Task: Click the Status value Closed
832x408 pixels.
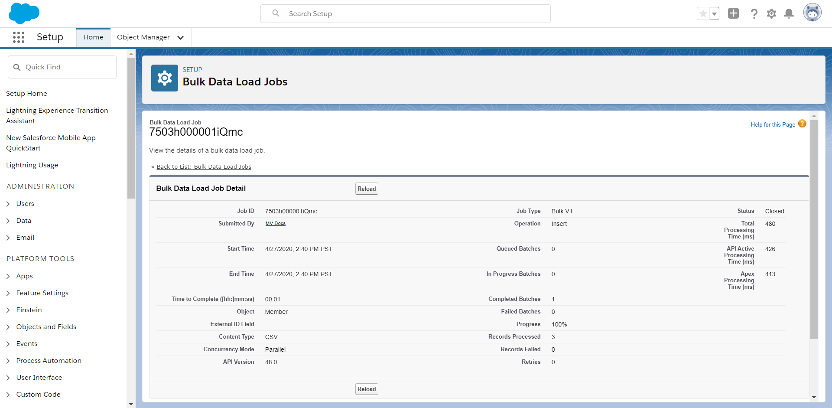Action: (x=775, y=212)
